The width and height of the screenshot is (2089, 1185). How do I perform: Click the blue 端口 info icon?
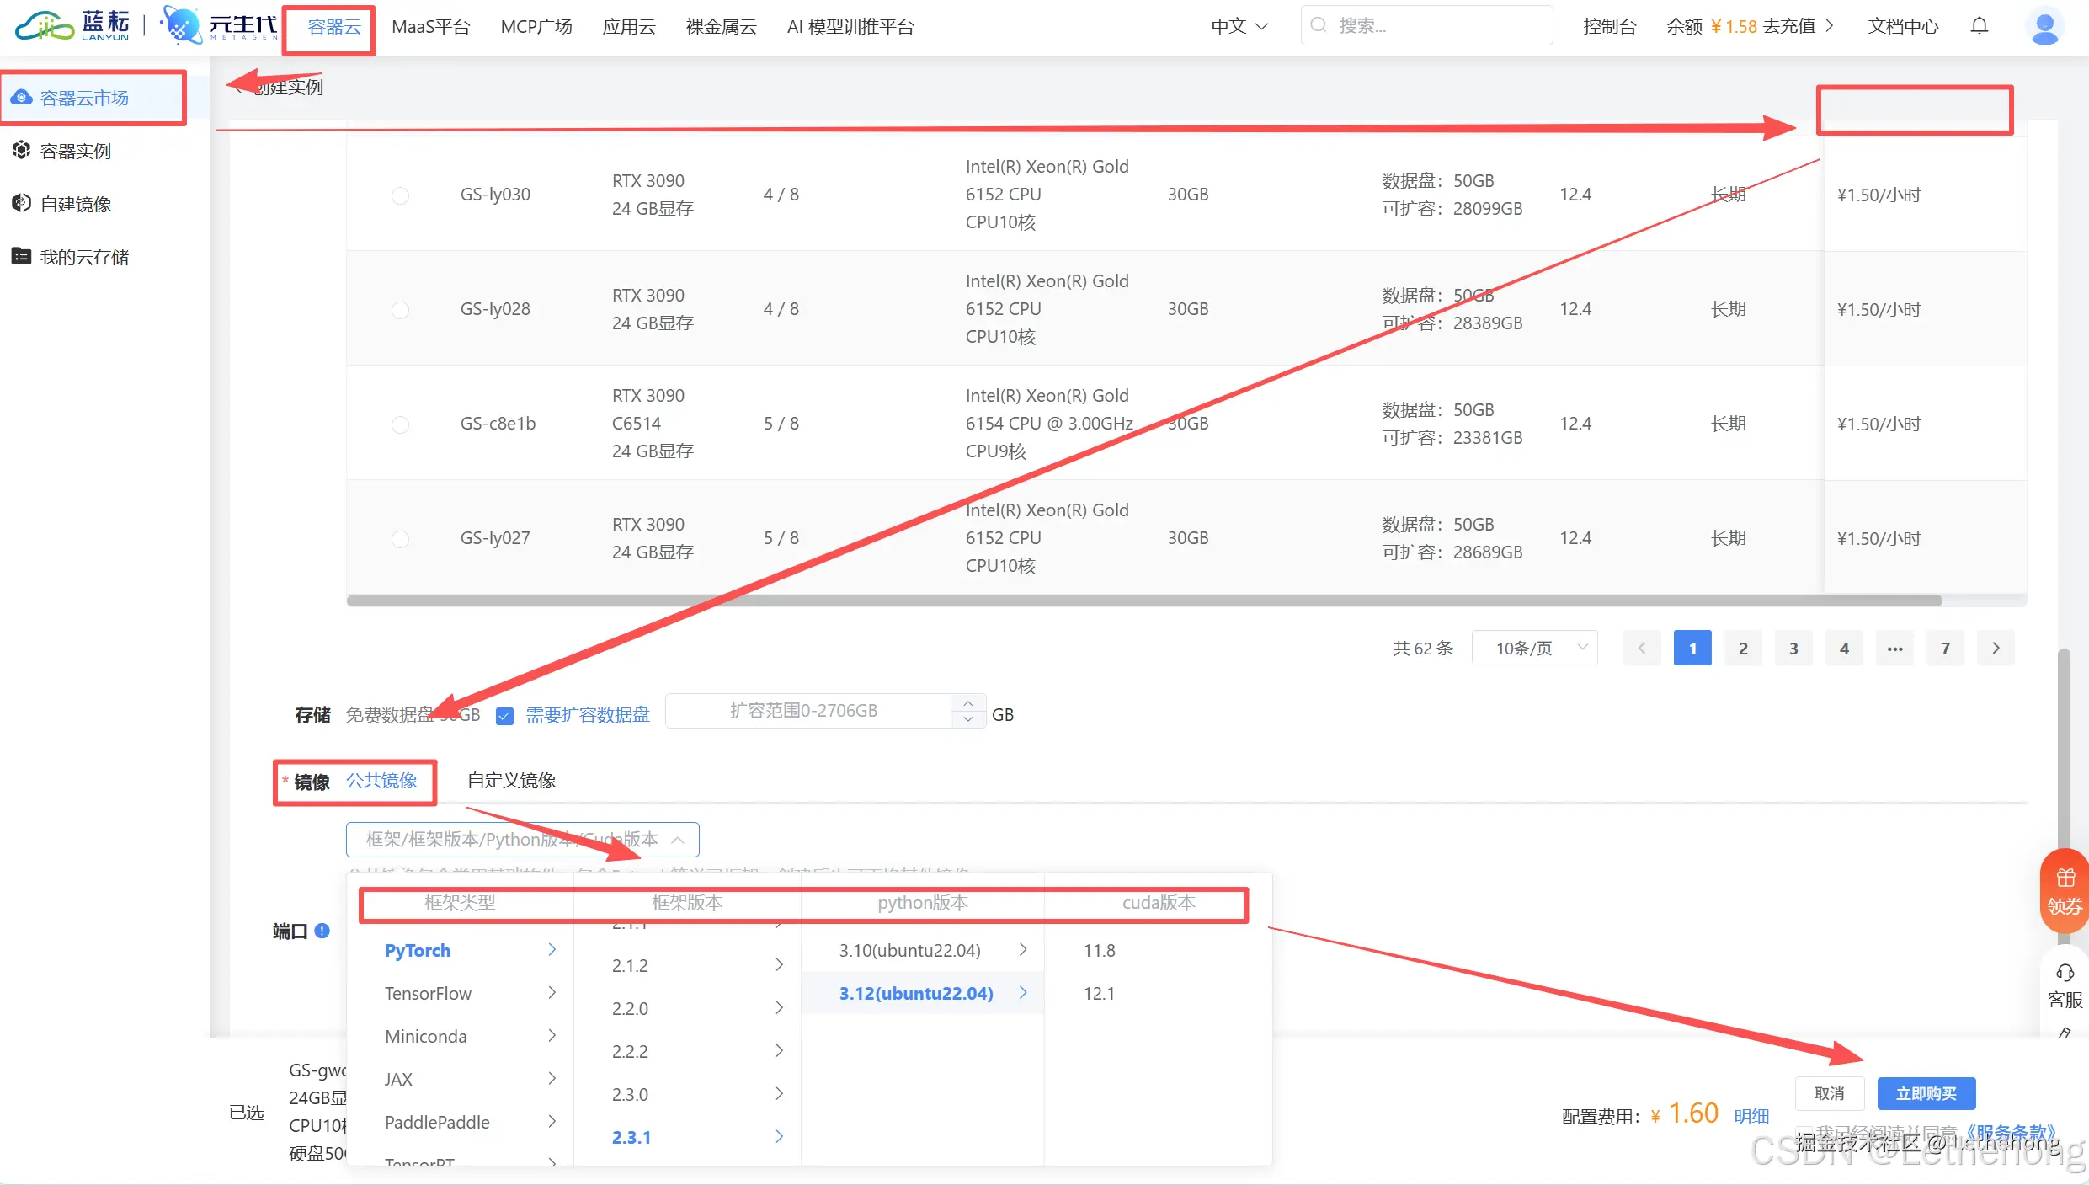coord(322,931)
